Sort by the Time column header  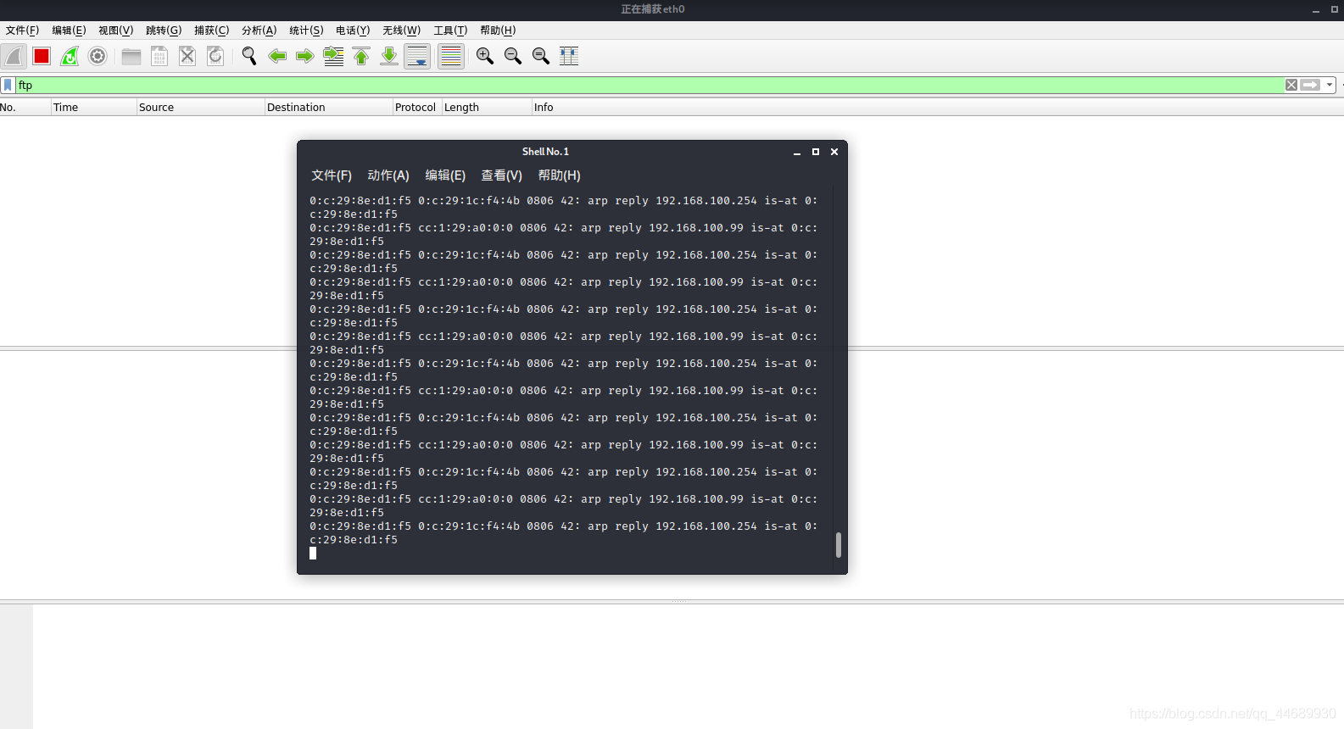93,108
